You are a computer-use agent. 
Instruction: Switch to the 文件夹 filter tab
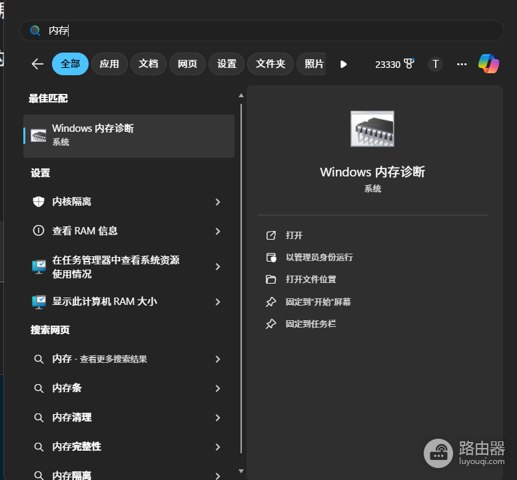coord(270,64)
